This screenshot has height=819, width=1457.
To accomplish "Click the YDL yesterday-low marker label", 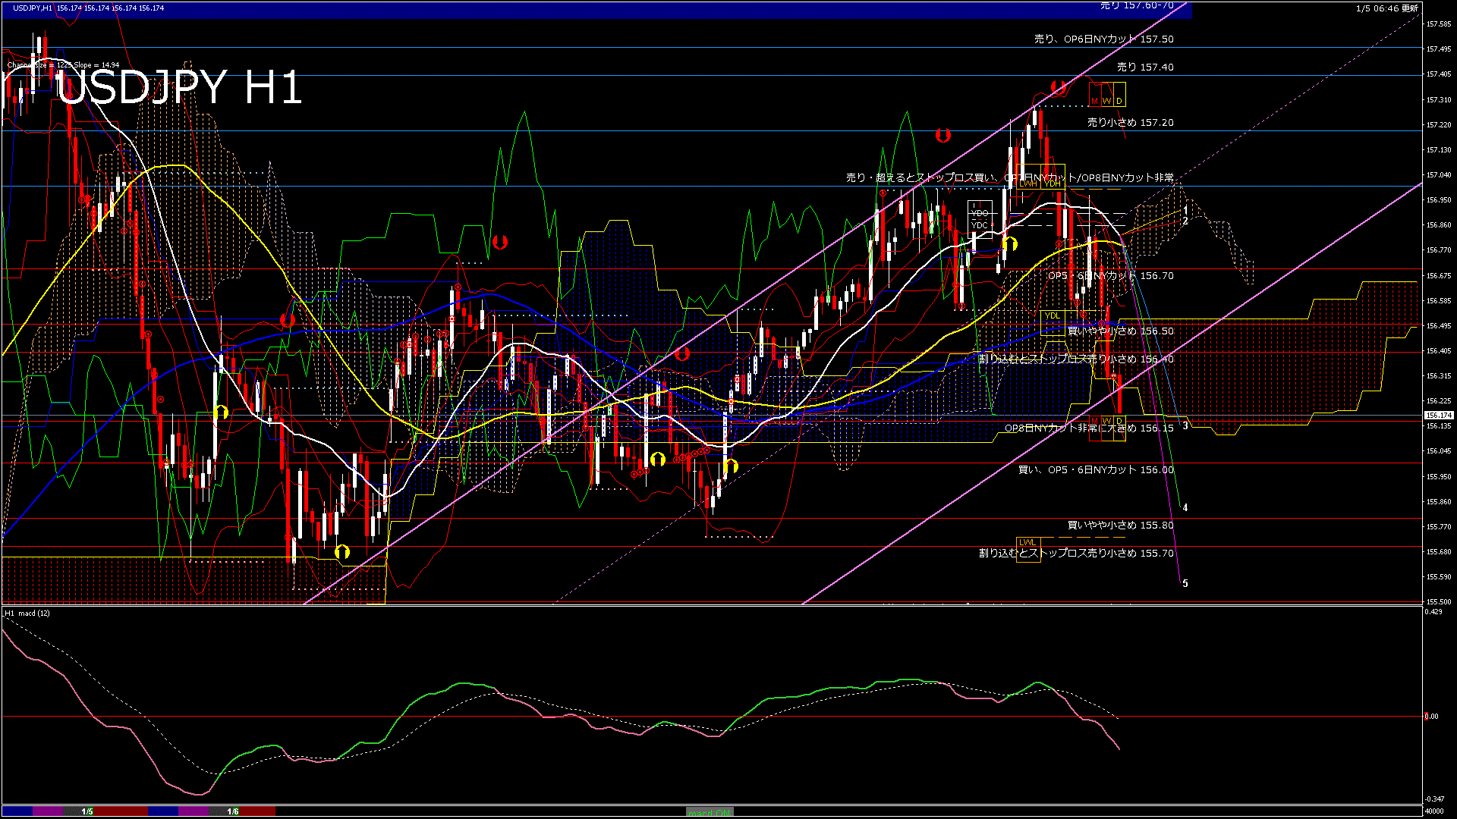I will pos(1052,315).
